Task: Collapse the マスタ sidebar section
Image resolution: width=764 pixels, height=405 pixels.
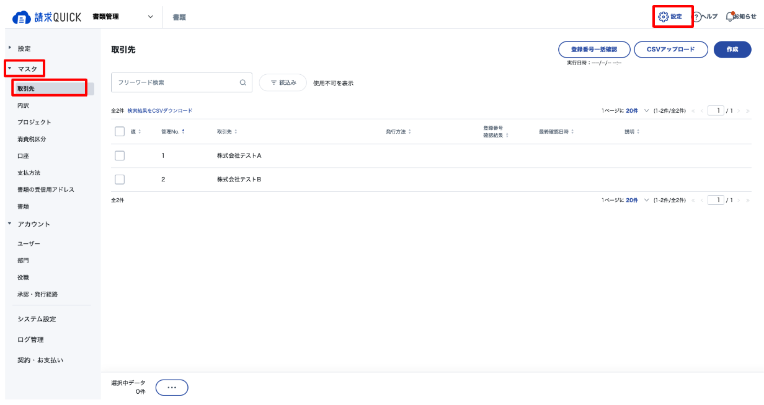Action: click(x=10, y=68)
